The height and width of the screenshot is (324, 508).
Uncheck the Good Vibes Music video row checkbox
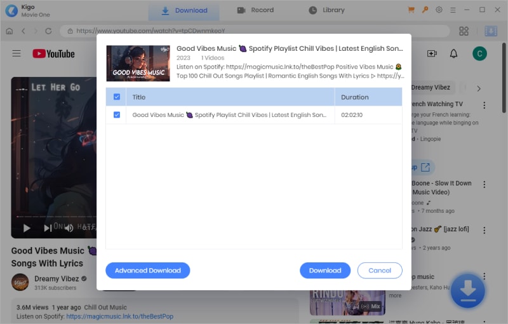tap(117, 115)
